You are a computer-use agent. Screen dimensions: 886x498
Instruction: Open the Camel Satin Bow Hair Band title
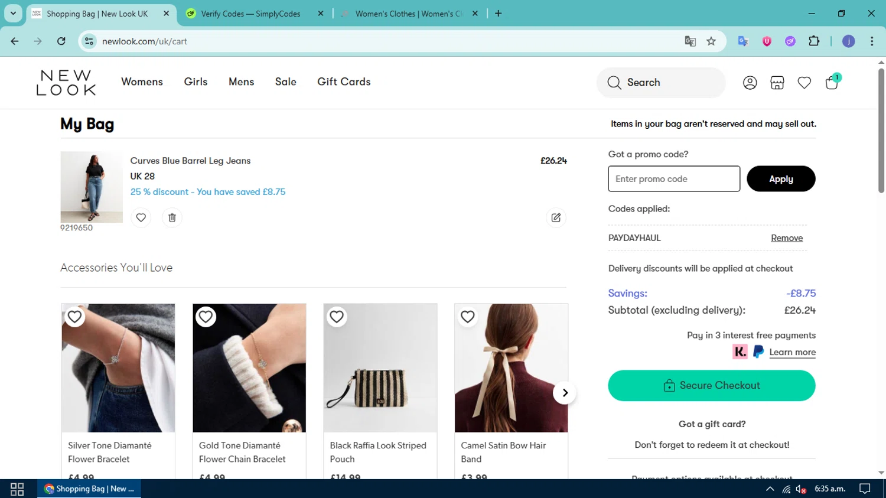coord(503,452)
